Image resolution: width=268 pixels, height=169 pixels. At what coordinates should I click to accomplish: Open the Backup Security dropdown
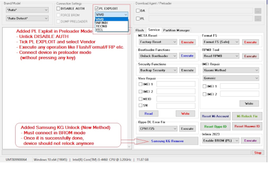click(158, 70)
